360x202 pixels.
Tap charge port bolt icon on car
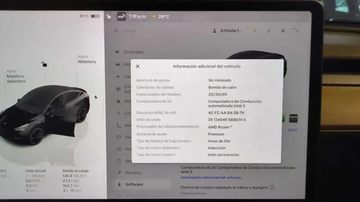tap(96, 97)
